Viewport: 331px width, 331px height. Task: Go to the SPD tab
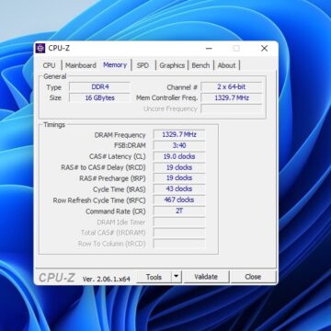pos(143,65)
